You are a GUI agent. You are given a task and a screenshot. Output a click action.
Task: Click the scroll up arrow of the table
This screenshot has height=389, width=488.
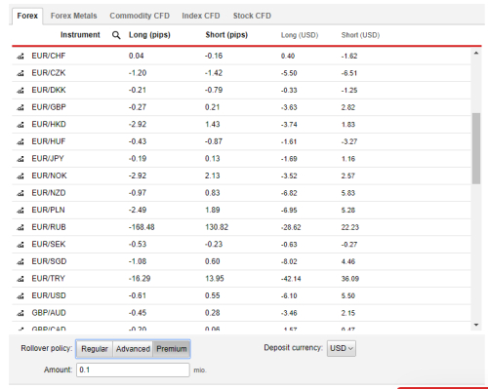click(x=476, y=53)
